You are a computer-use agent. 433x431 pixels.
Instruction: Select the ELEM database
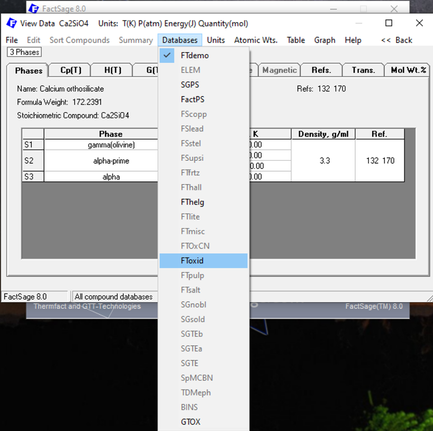pos(204,70)
